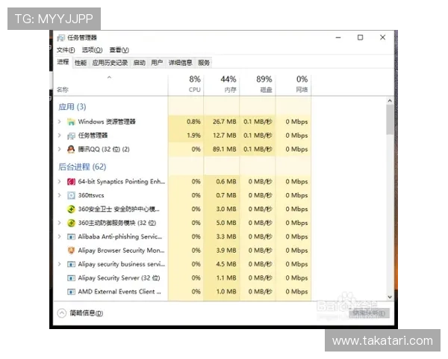Expand the 64-bit Synaptics Pointing entry
This screenshot has height=359, width=448.
point(60,182)
